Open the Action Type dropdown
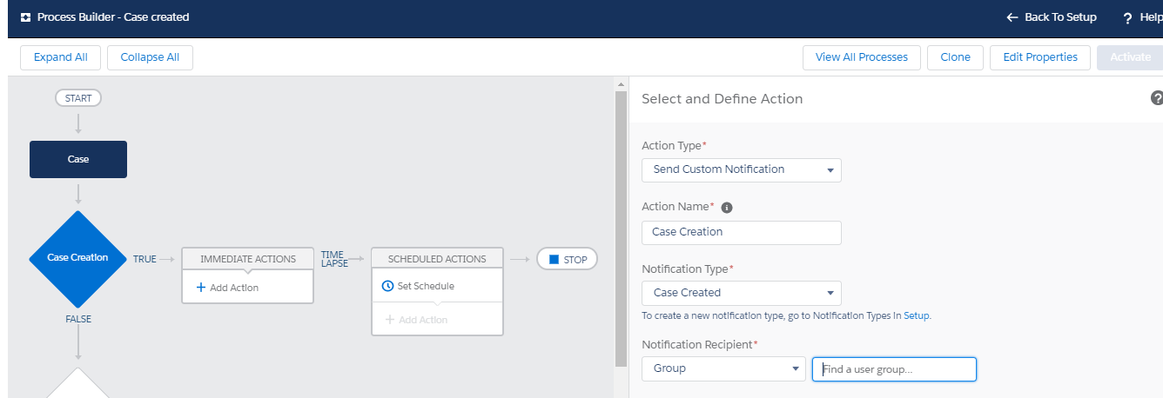This screenshot has height=398, width=1163. (742, 169)
